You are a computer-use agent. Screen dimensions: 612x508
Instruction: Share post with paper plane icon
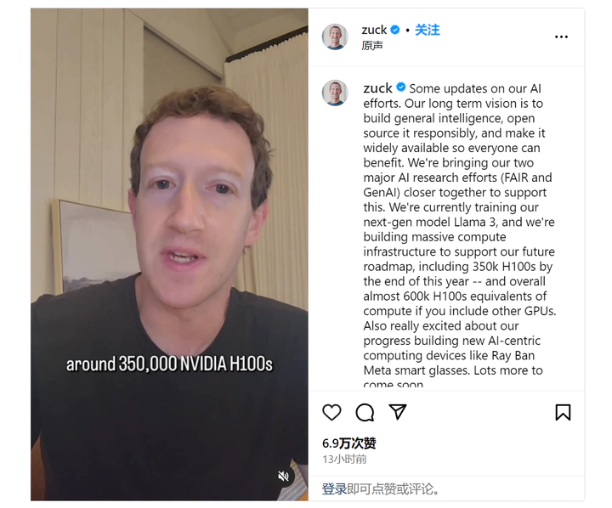pos(398,412)
